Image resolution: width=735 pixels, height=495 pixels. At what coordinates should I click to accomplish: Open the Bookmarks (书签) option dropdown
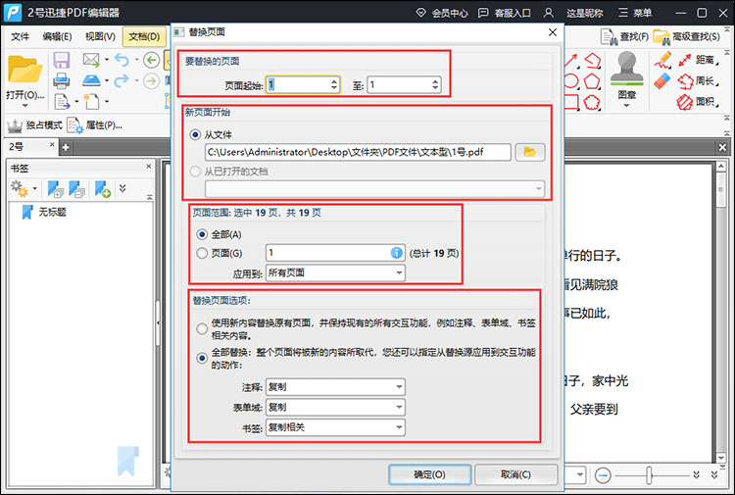click(335, 427)
